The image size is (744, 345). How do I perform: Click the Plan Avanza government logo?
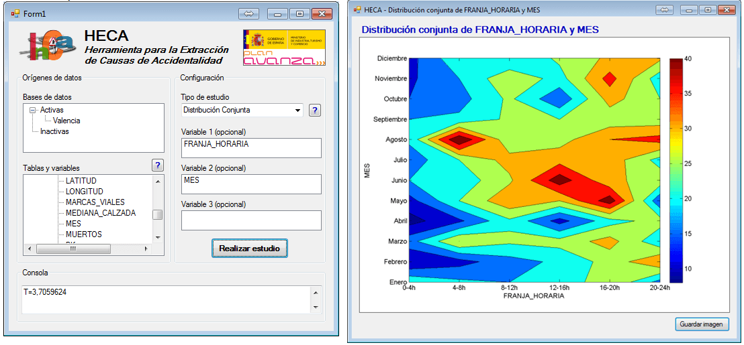pos(283,48)
